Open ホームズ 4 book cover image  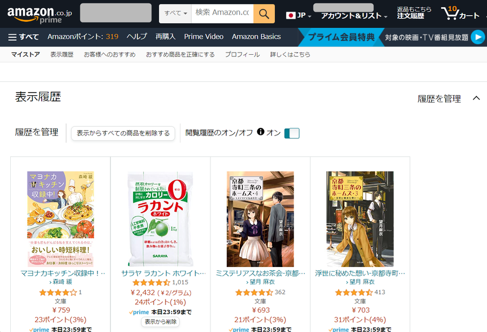(x=260, y=219)
